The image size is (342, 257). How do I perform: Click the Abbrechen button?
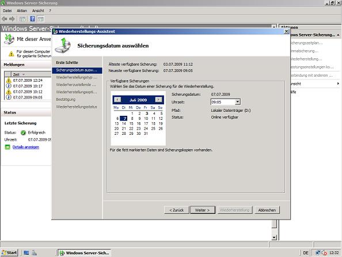[267, 210]
